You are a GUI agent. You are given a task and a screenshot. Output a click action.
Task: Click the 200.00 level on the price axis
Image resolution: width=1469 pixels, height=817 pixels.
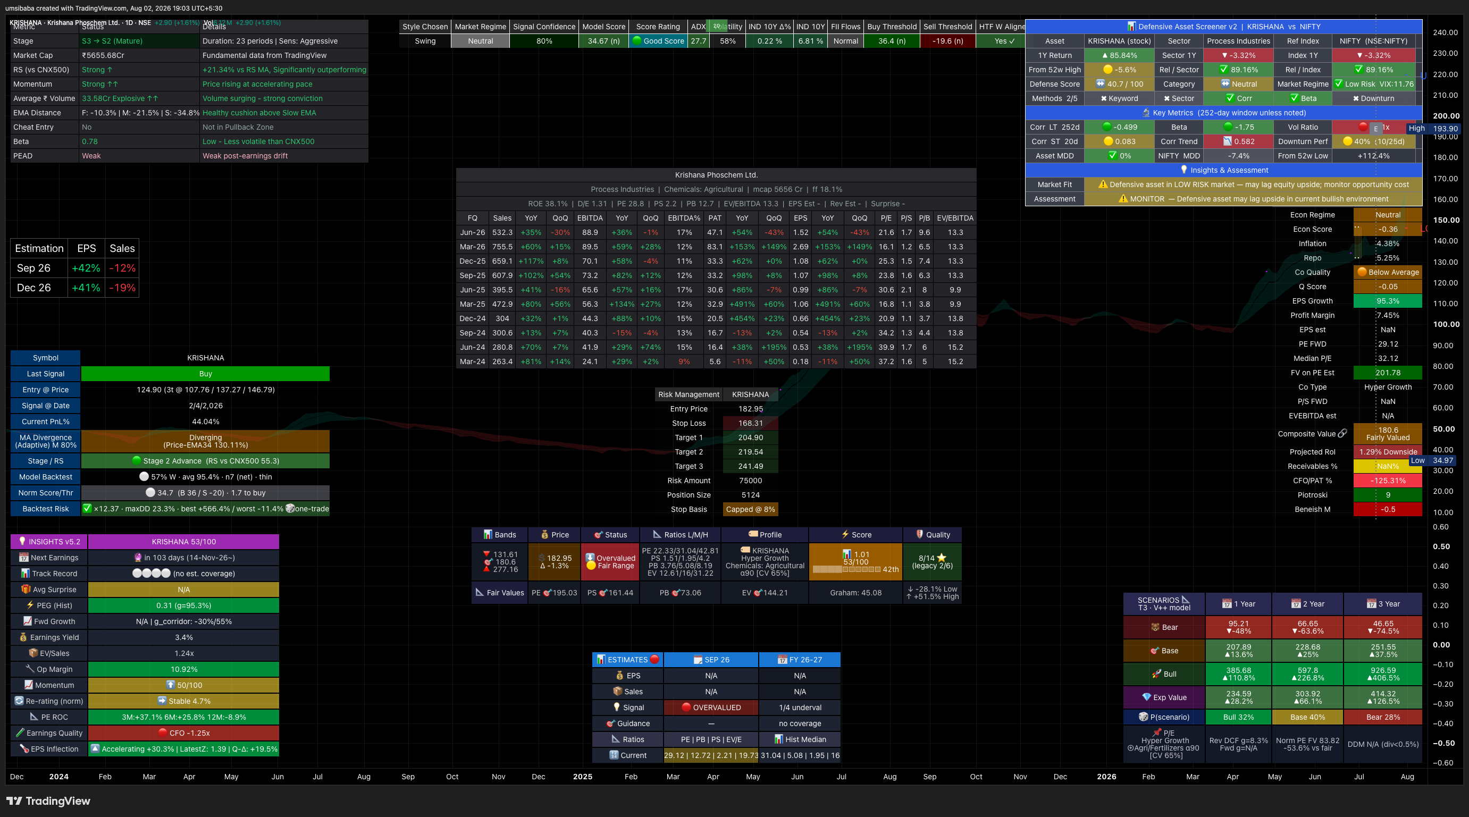coord(1446,116)
